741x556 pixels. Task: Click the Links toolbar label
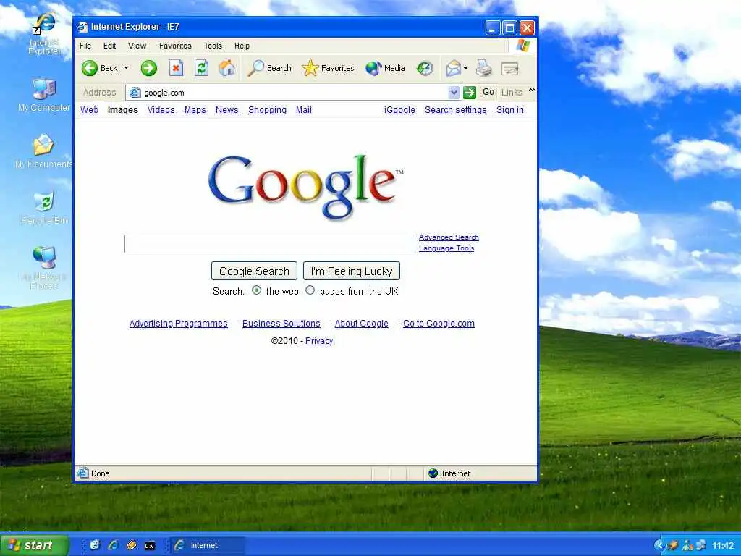coord(512,92)
